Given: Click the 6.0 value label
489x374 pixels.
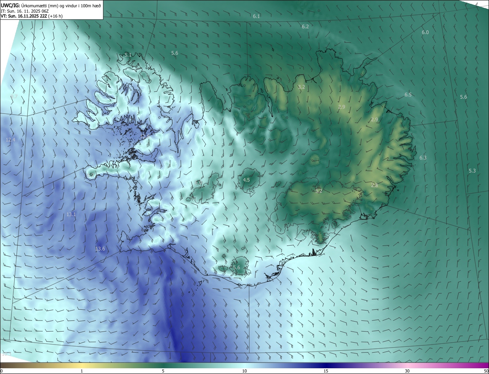Looking at the screenshot, I should tap(425, 33).
